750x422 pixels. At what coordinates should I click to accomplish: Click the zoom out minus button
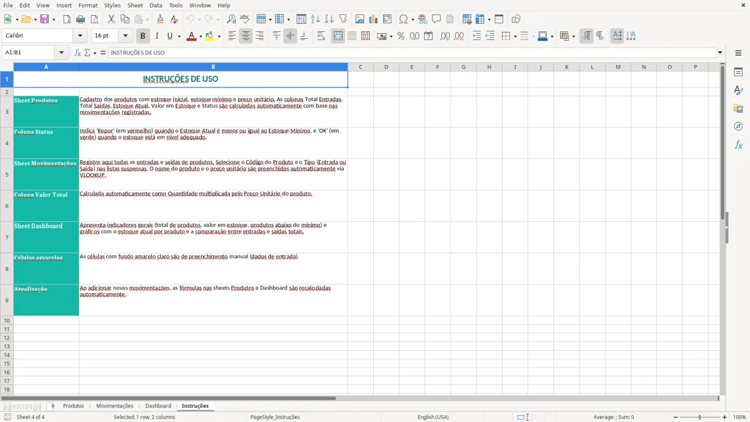click(676, 417)
